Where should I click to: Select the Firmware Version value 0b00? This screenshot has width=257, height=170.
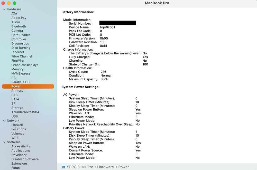[104, 38]
